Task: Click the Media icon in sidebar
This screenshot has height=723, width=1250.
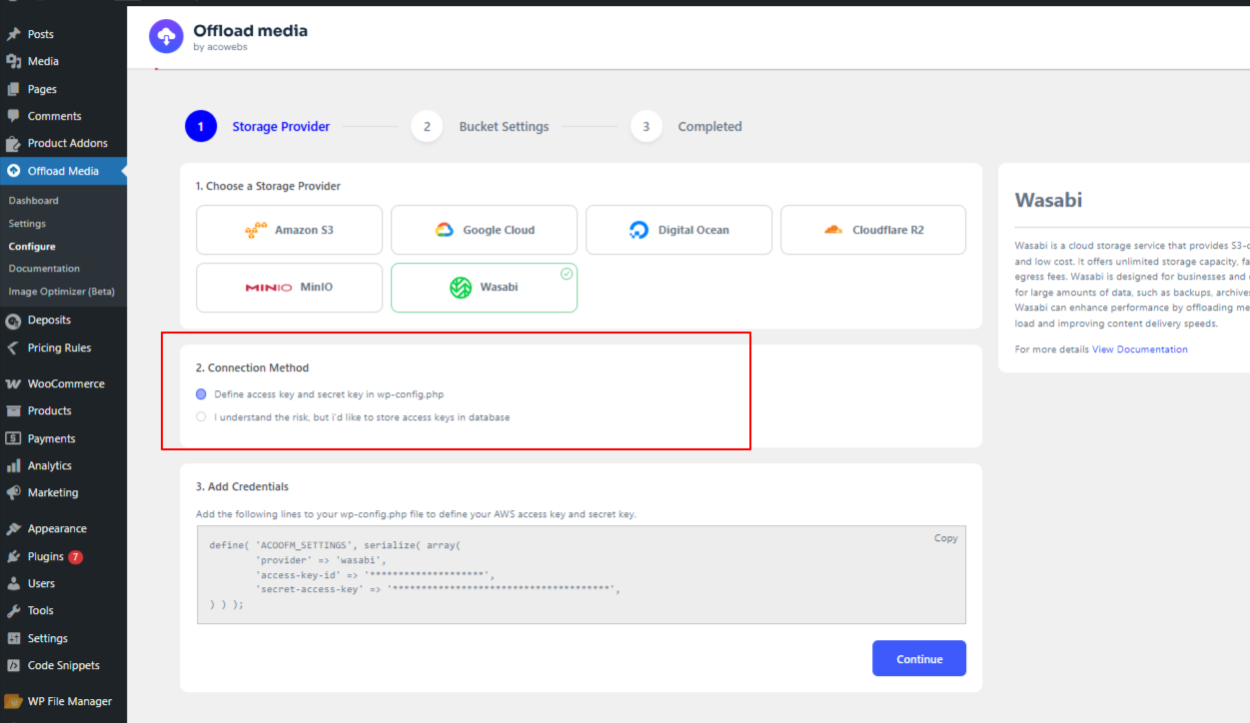Action: pos(13,61)
